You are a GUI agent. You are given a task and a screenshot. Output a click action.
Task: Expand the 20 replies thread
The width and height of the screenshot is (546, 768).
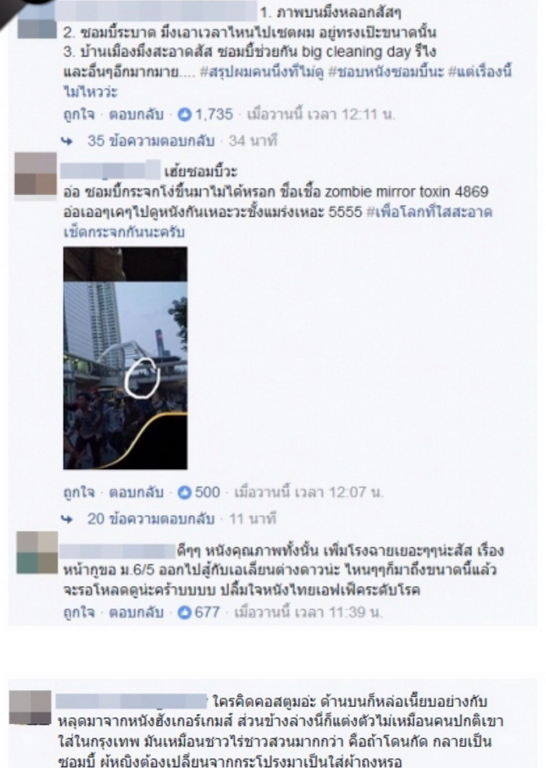point(151,519)
